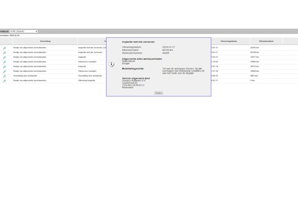Viewport: 298px width, 223px height.
Task: Select the Aflevering Inspectie cell
Action: [87, 80]
